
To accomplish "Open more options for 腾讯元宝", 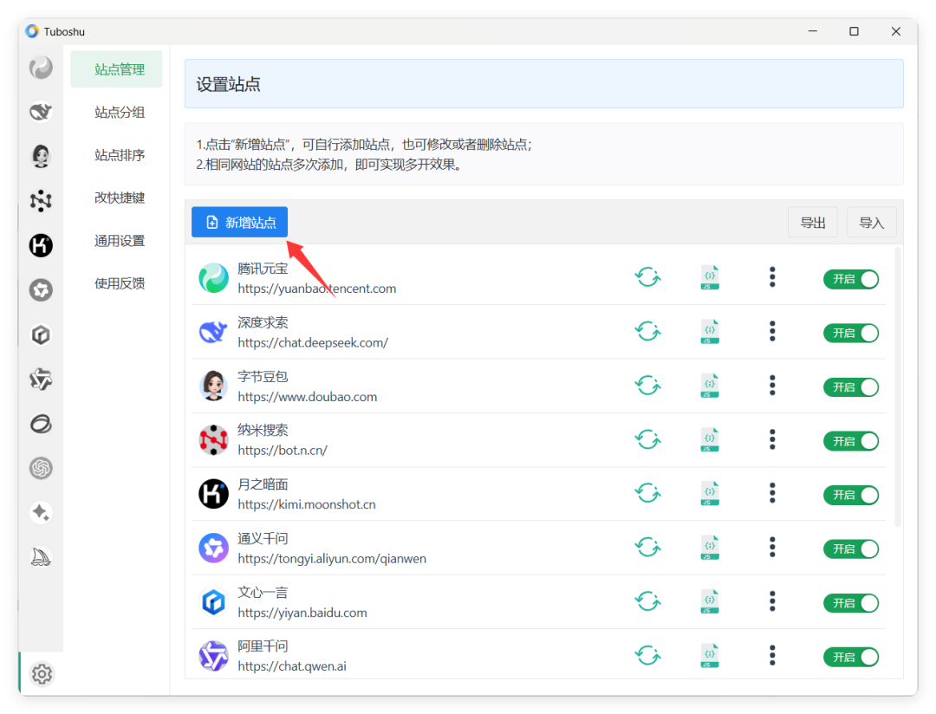I will pos(772,277).
